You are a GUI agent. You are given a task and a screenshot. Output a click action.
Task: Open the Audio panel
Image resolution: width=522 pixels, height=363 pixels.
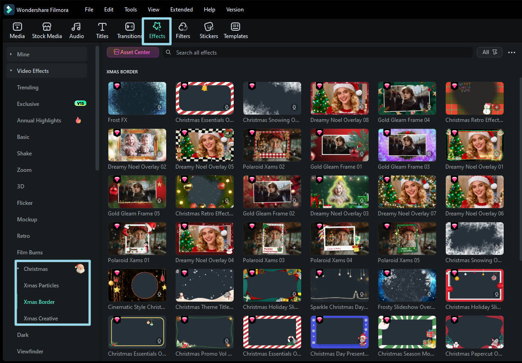pos(77,31)
